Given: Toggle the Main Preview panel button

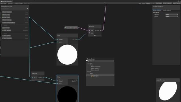Looking at the screenshot, I should pyautogui.click(x=176, y=3).
